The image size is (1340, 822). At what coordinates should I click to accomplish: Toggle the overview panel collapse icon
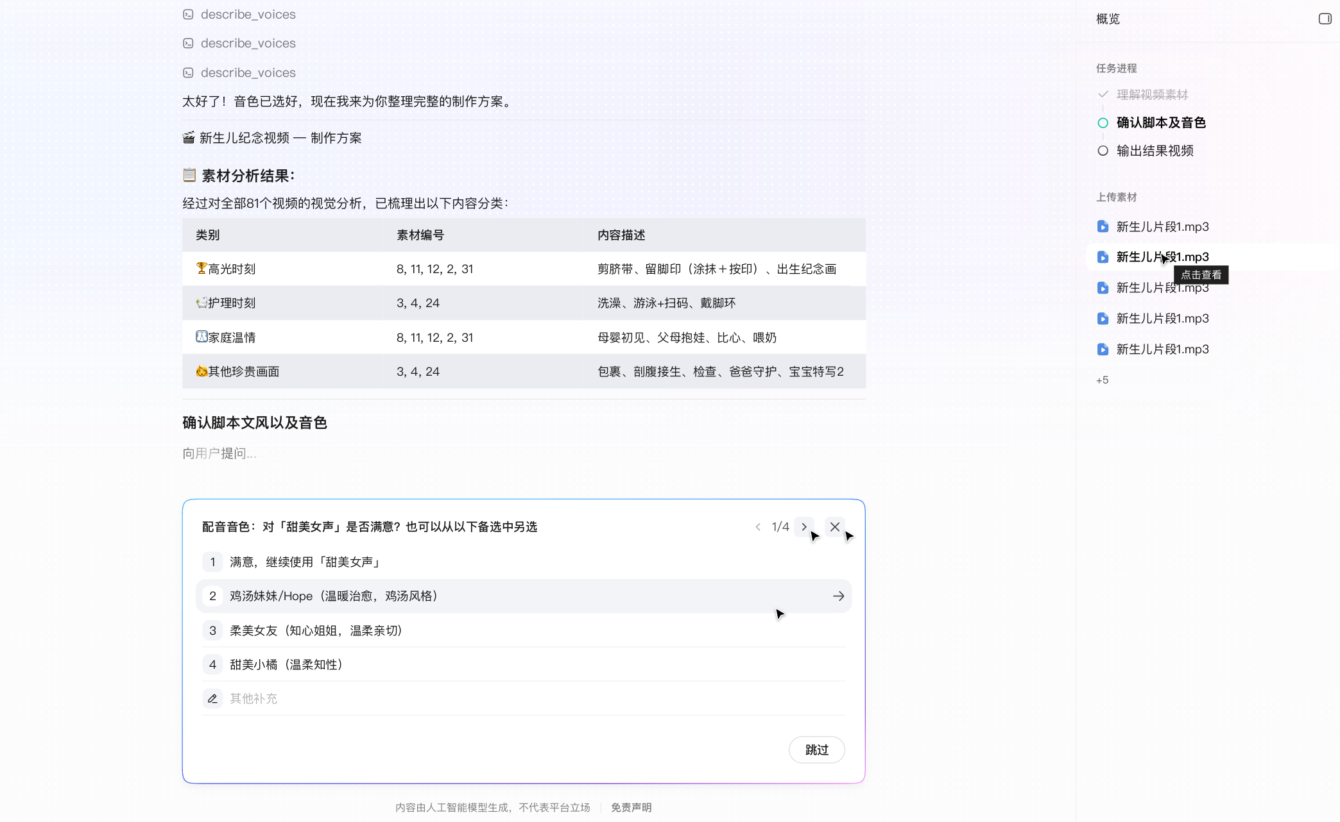[x=1325, y=19]
